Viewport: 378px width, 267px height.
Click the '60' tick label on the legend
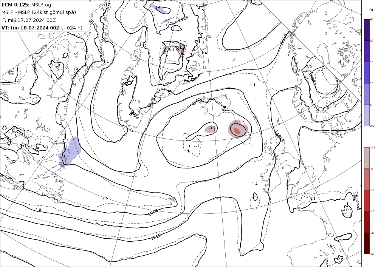[372, 19]
